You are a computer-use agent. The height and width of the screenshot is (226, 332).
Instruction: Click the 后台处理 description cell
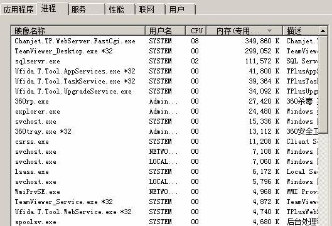pos(302,222)
